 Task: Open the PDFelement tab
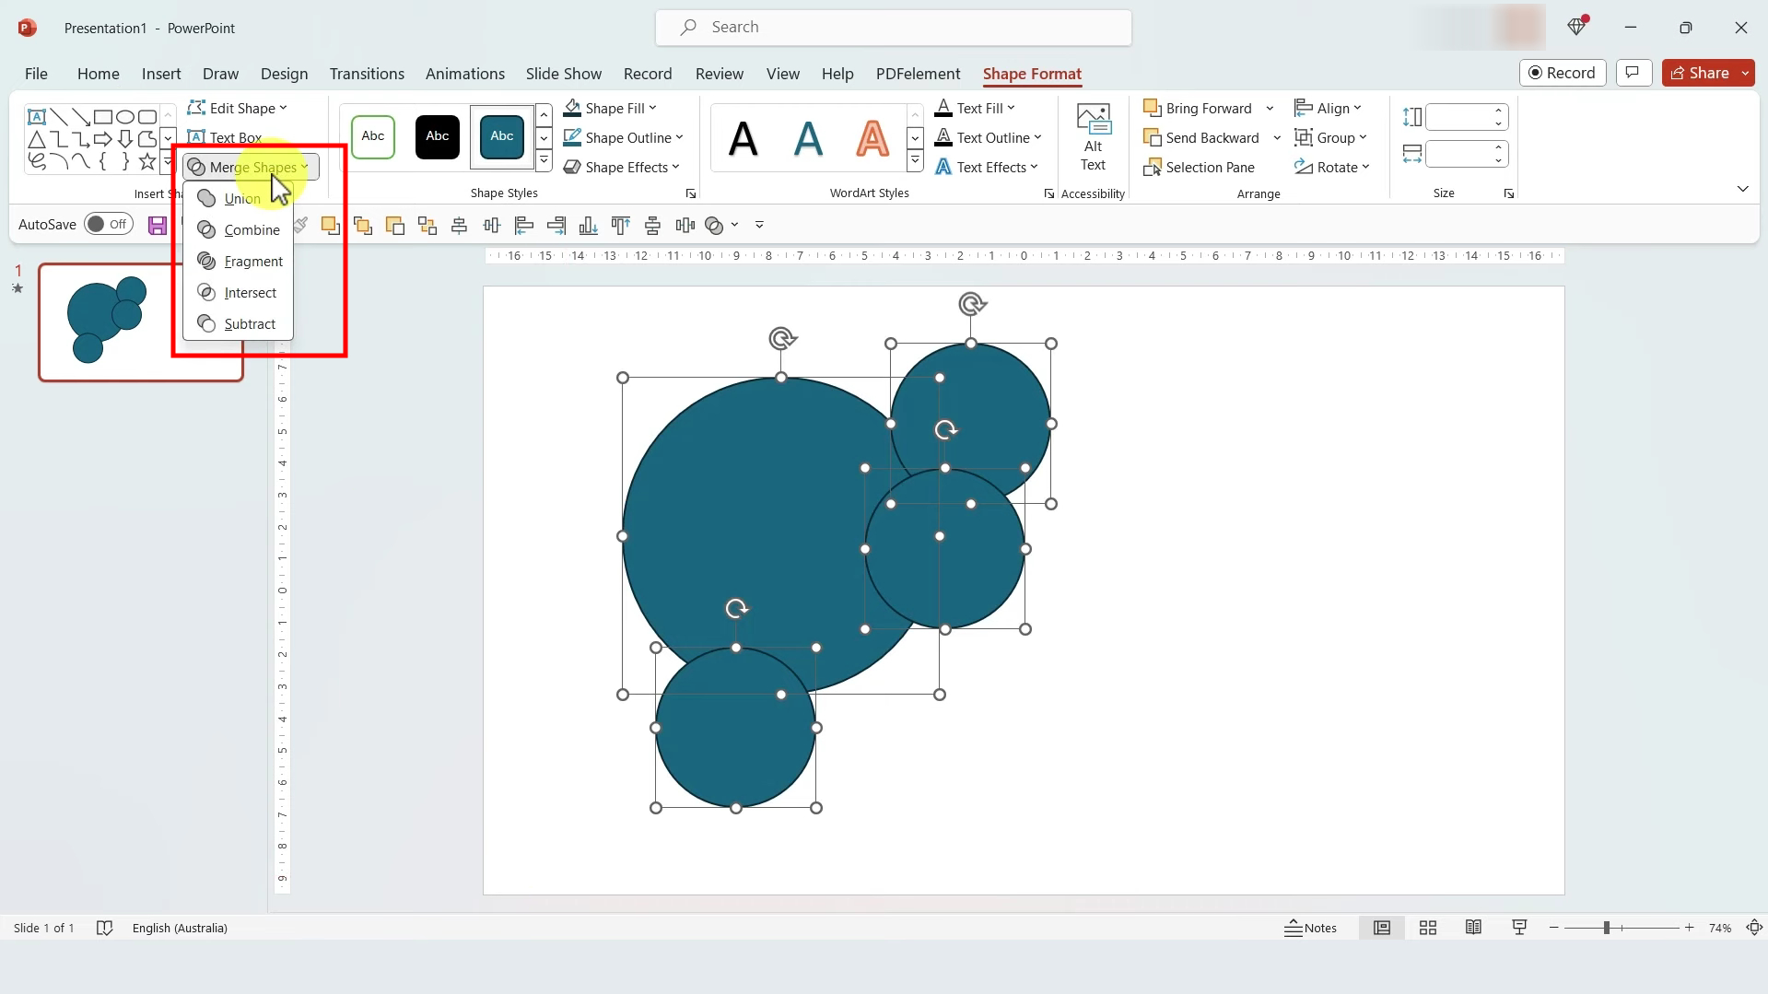(x=918, y=74)
